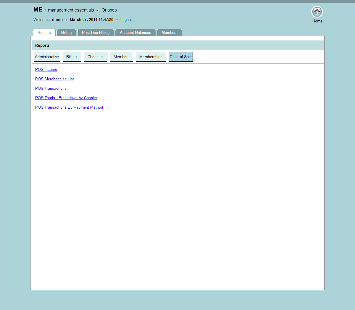Switch to the Reports tab
Viewport: 355px width, 310px height.
click(x=44, y=33)
